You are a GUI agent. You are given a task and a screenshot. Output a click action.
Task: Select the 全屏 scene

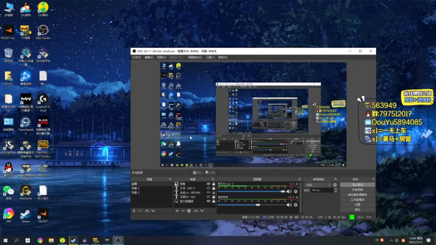[x=152, y=184]
